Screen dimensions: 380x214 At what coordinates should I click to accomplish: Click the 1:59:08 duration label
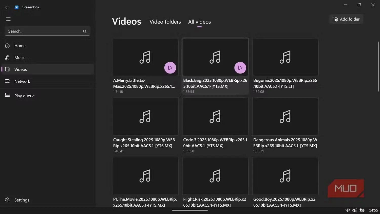click(259, 92)
